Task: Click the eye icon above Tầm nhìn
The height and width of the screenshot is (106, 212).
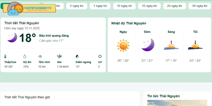Action: point(40,56)
